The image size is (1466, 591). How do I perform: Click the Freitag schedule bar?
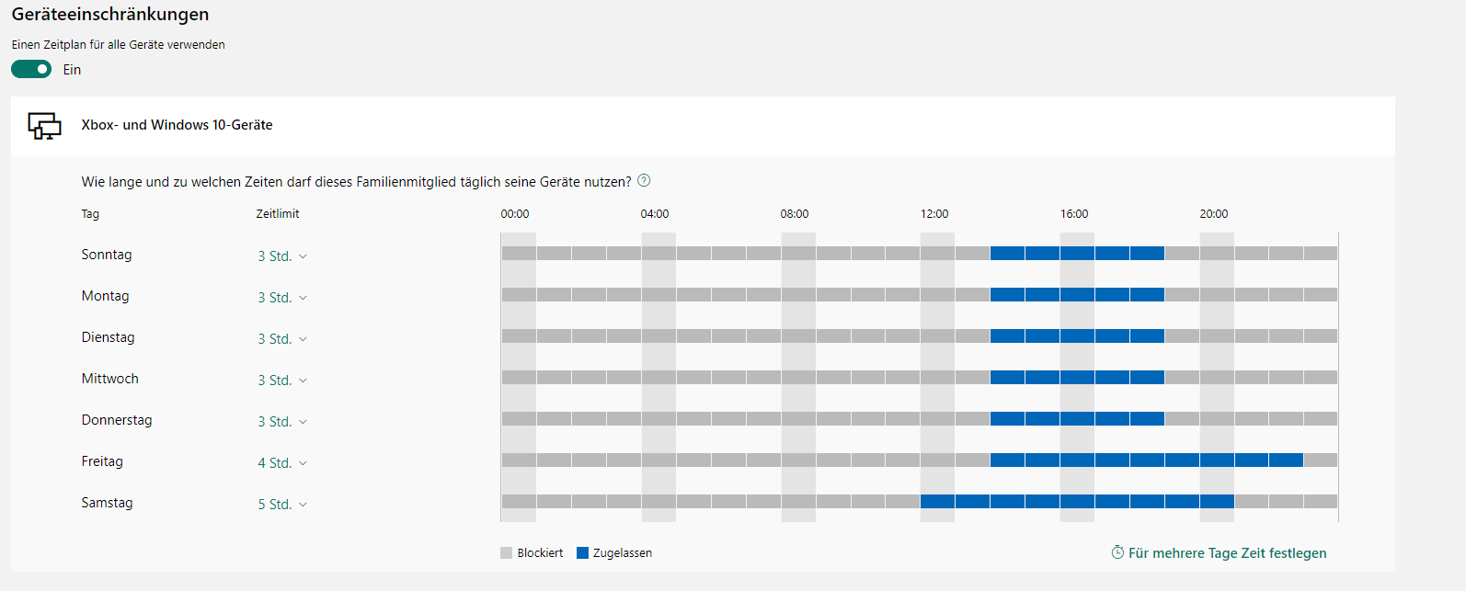920,460
